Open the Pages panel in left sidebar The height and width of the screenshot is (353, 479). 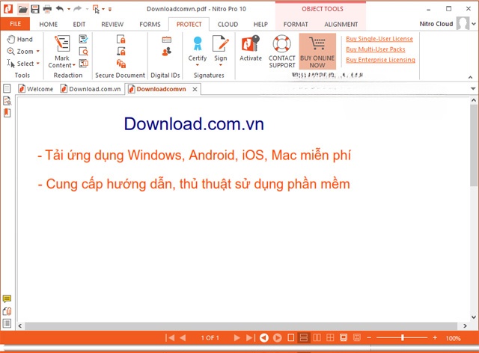[7, 88]
